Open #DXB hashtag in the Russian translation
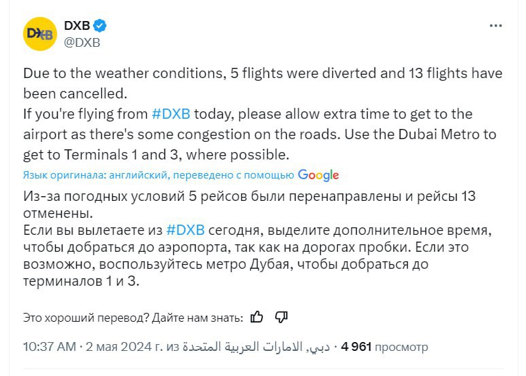526x376 pixels. (x=186, y=229)
